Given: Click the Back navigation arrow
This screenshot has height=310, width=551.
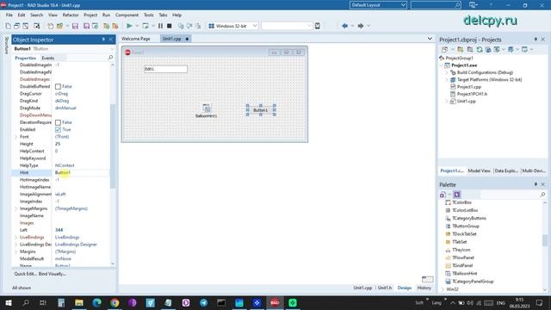Looking at the screenshot, I should pyautogui.click(x=344, y=26).
